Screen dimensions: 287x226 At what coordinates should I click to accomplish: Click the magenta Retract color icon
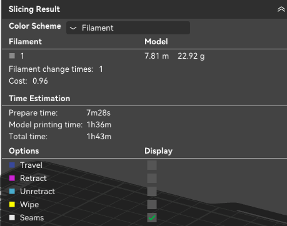(x=12, y=179)
